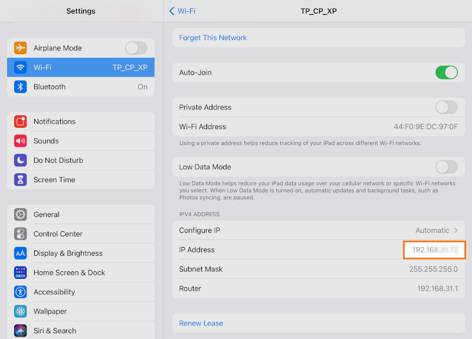Image resolution: width=472 pixels, height=339 pixels.
Task: Open Display & Brightness settings row
Action: pos(81,254)
